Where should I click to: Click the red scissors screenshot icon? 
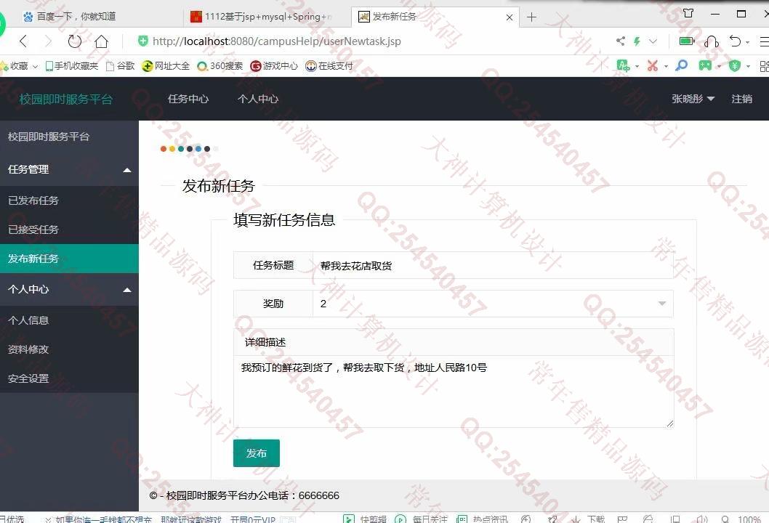click(x=652, y=65)
